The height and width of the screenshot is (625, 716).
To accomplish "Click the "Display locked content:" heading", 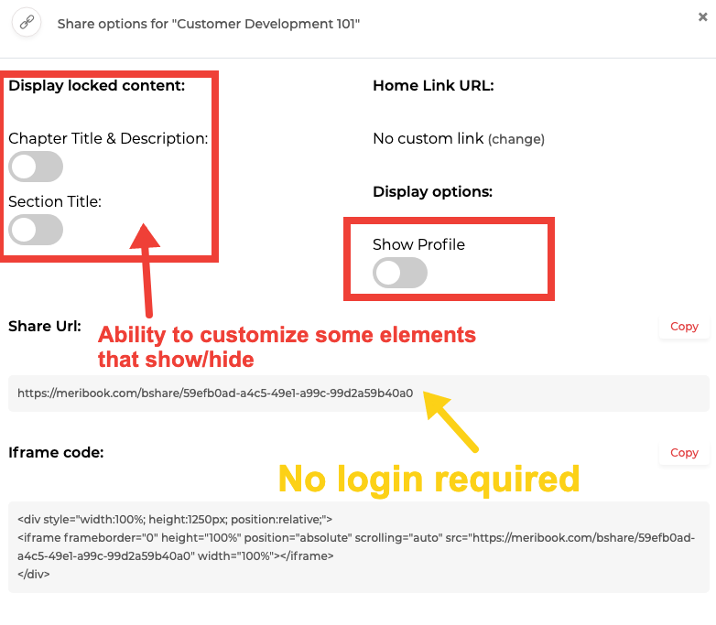I will click(97, 85).
